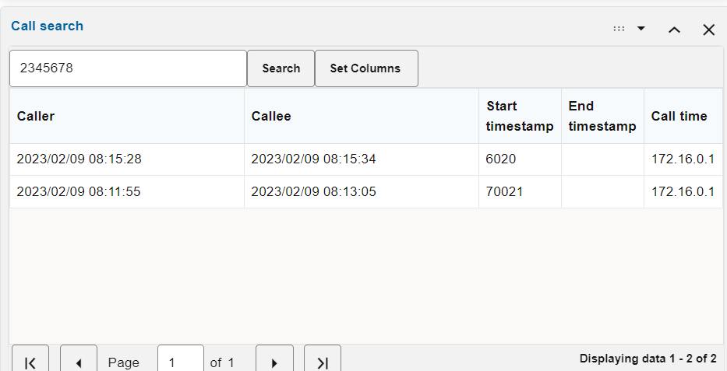
Task: Go to the first page of results
Action: coord(30,362)
